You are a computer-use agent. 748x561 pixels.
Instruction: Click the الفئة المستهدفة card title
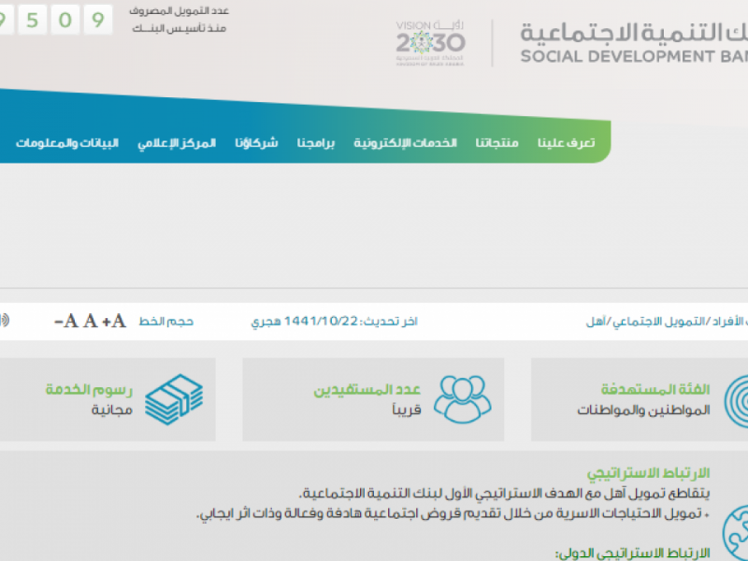pos(655,390)
